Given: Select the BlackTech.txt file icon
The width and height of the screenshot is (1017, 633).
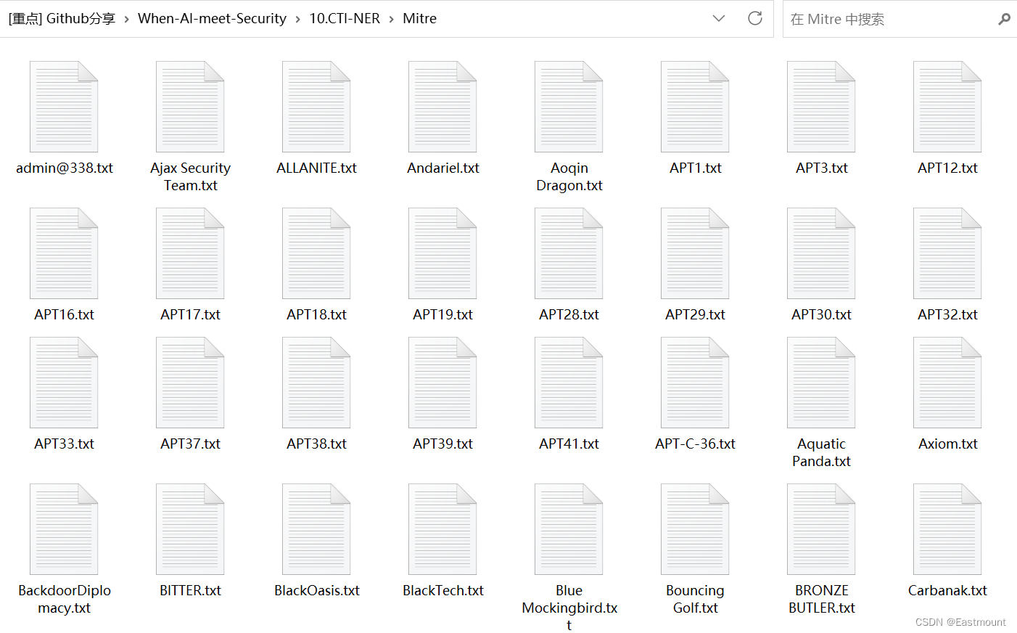Looking at the screenshot, I should [442, 529].
